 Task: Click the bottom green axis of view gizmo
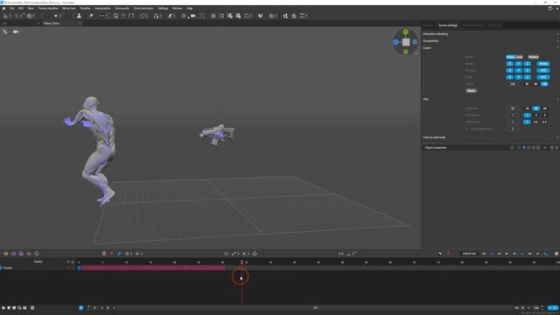click(406, 52)
